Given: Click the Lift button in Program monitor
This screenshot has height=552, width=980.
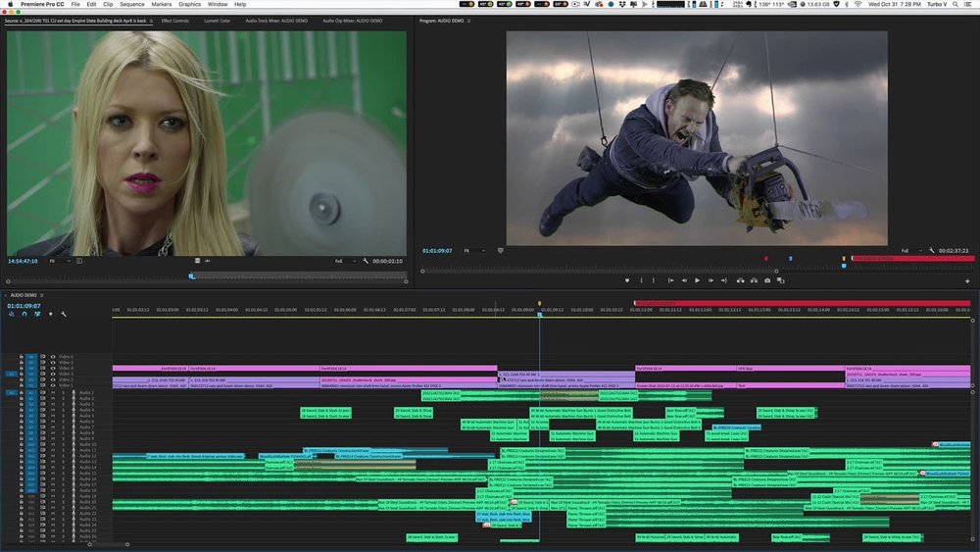Looking at the screenshot, I should (741, 280).
